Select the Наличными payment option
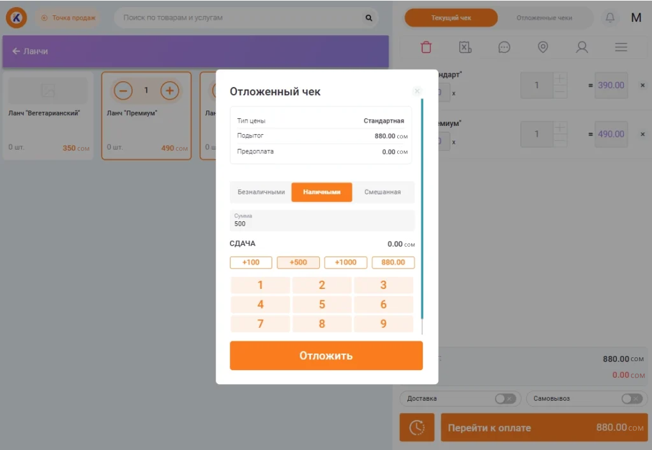The height and width of the screenshot is (450, 652). coord(322,192)
